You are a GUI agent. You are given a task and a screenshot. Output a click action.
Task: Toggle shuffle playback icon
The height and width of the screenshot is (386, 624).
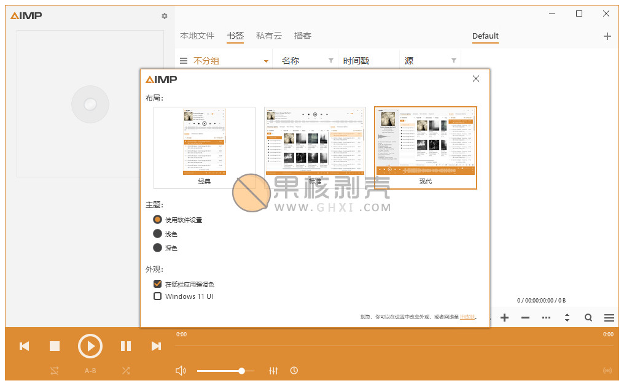[x=126, y=371]
